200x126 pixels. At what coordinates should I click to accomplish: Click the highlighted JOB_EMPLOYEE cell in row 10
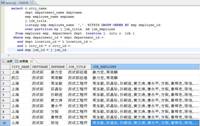click(145, 123)
